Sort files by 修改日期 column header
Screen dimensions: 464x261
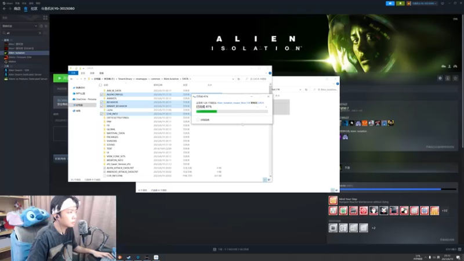(x=158, y=85)
